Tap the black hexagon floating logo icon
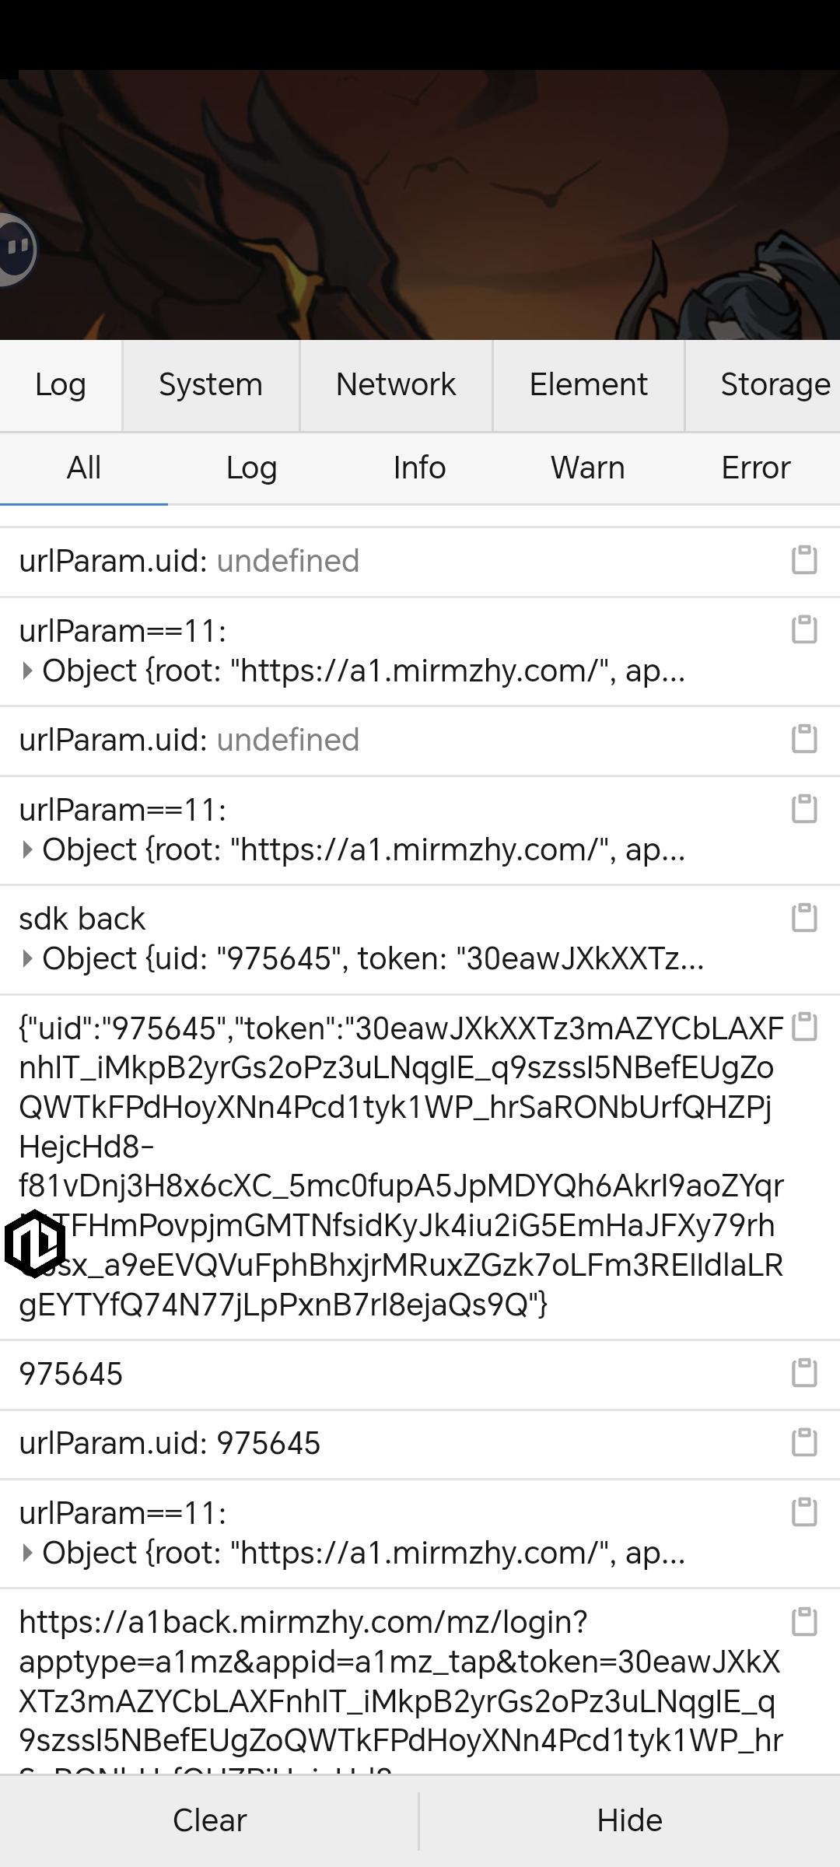The width and height of the screenshot is (840, 1867). pos(34,1244)
